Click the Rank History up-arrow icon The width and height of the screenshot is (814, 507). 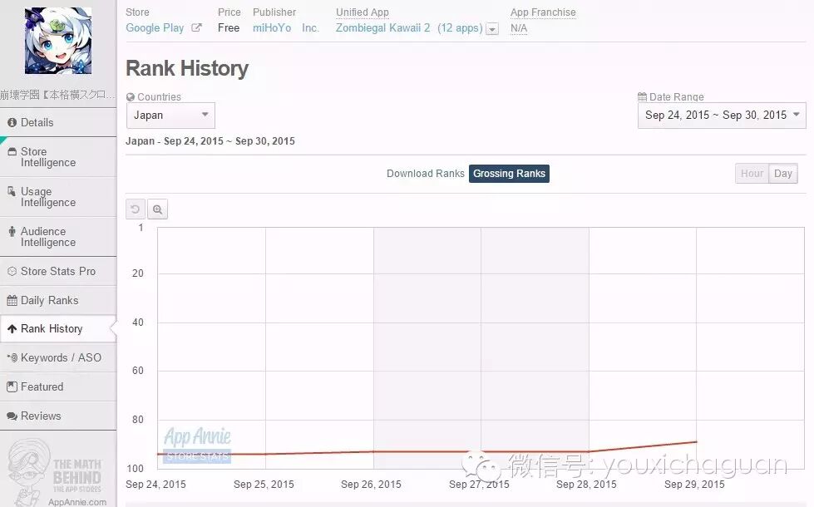pos(12,329)
